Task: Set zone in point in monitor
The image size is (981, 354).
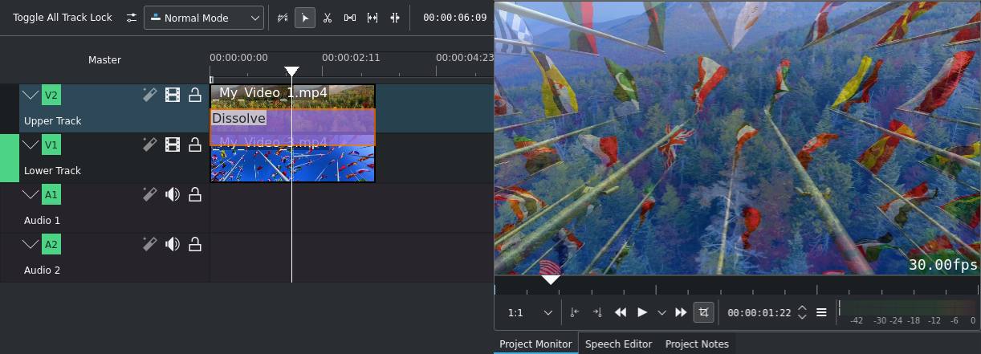Action: (x=575, y=313)
